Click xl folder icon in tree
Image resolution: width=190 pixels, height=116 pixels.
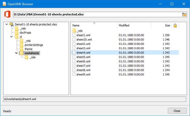[x=17, y=37]
